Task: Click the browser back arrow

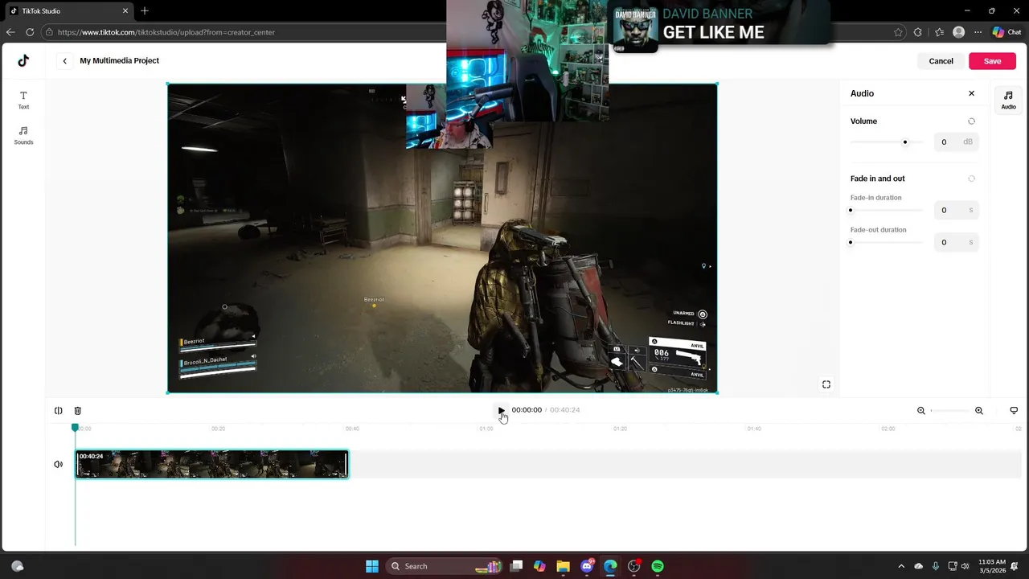Action: (10, 32)
